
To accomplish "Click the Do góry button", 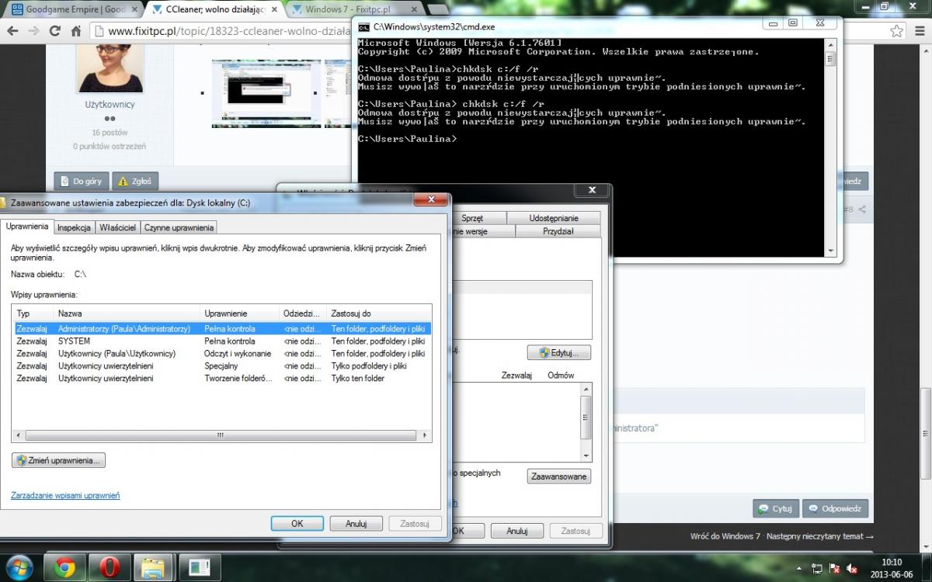I will coord(81,182).
